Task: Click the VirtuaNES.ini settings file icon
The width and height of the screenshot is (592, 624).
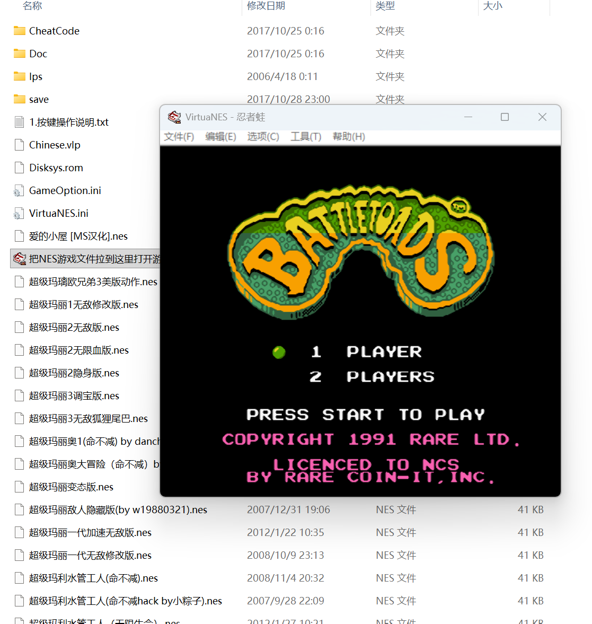Action: (19, 213)
